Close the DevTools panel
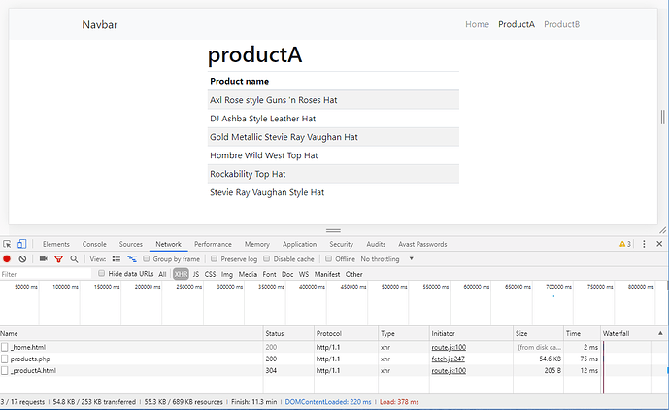The image size is (669, 410). tap(660, 244)
